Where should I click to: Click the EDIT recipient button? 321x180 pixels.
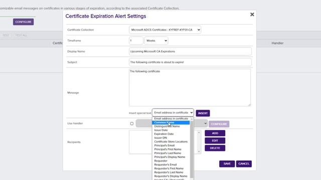click(215, 140)
